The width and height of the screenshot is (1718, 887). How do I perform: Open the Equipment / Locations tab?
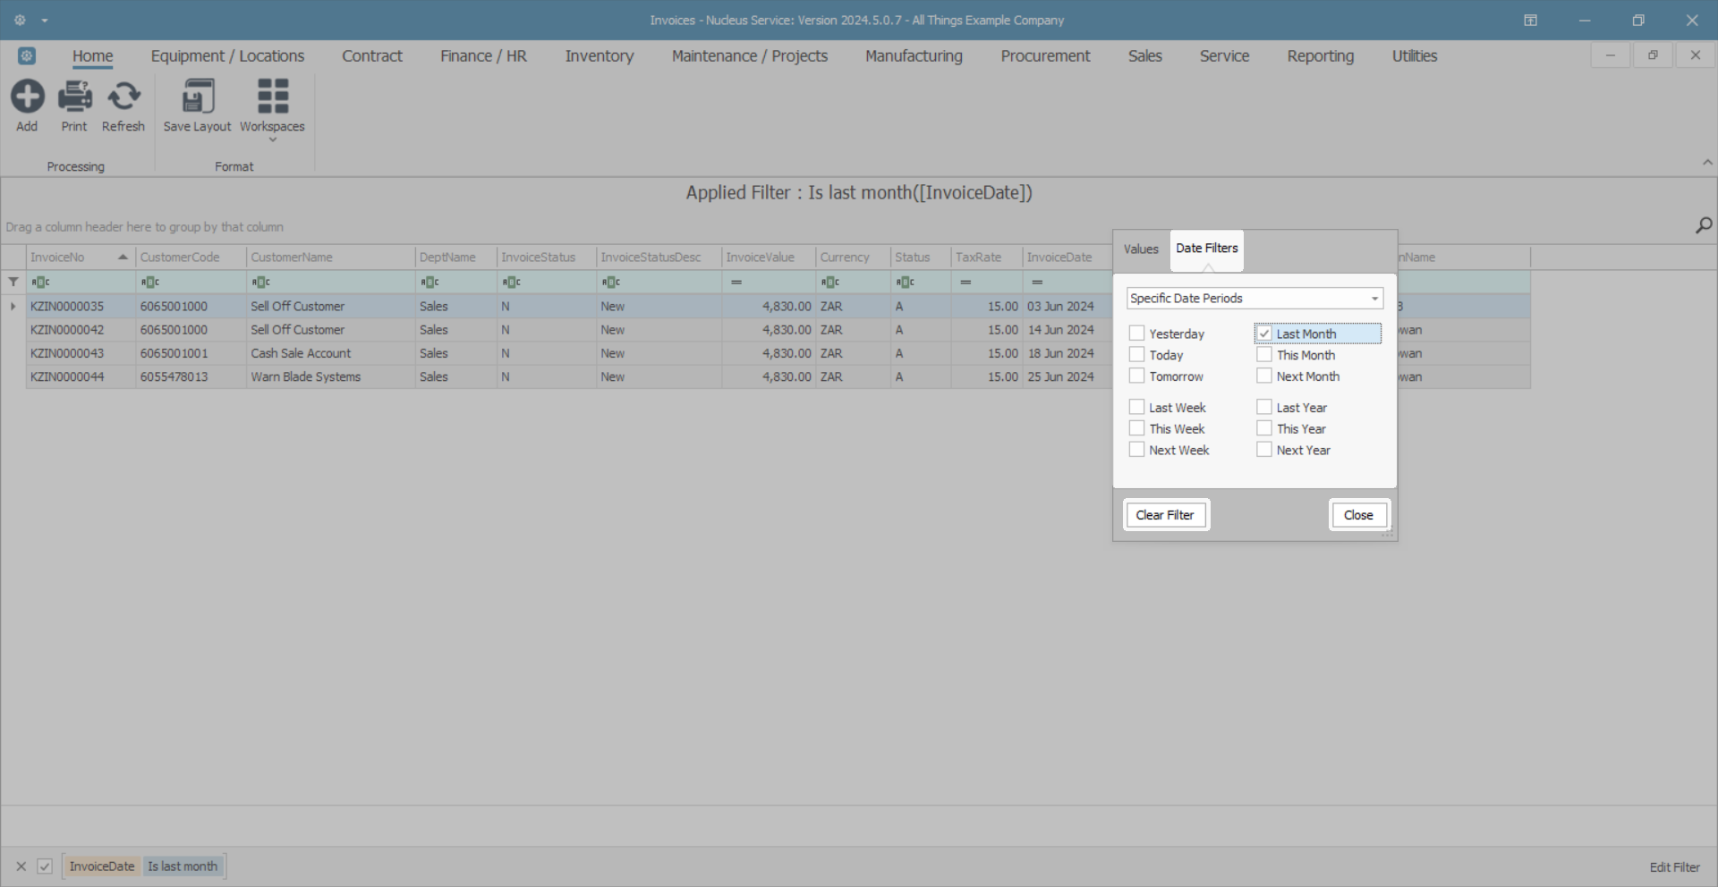click(x=227, y=56)
